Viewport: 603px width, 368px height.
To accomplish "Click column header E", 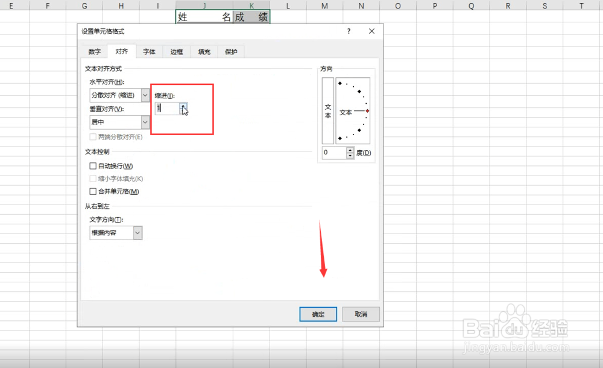I will click(11, 5).
